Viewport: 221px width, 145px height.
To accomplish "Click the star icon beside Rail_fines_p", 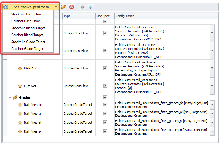I will tap(20, 131).
